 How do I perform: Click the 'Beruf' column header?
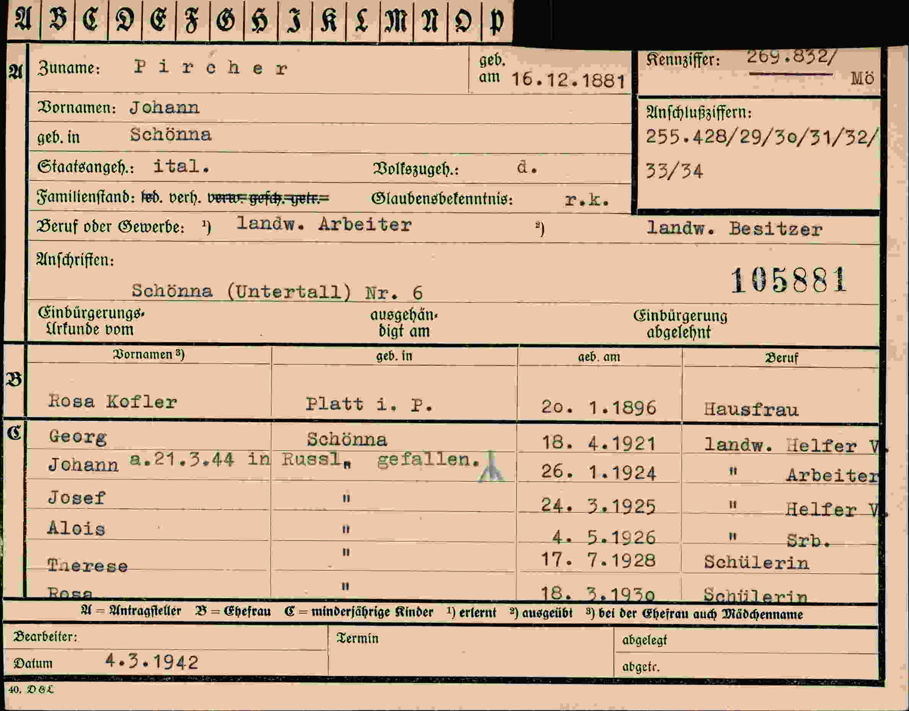(x=782, y=357)
